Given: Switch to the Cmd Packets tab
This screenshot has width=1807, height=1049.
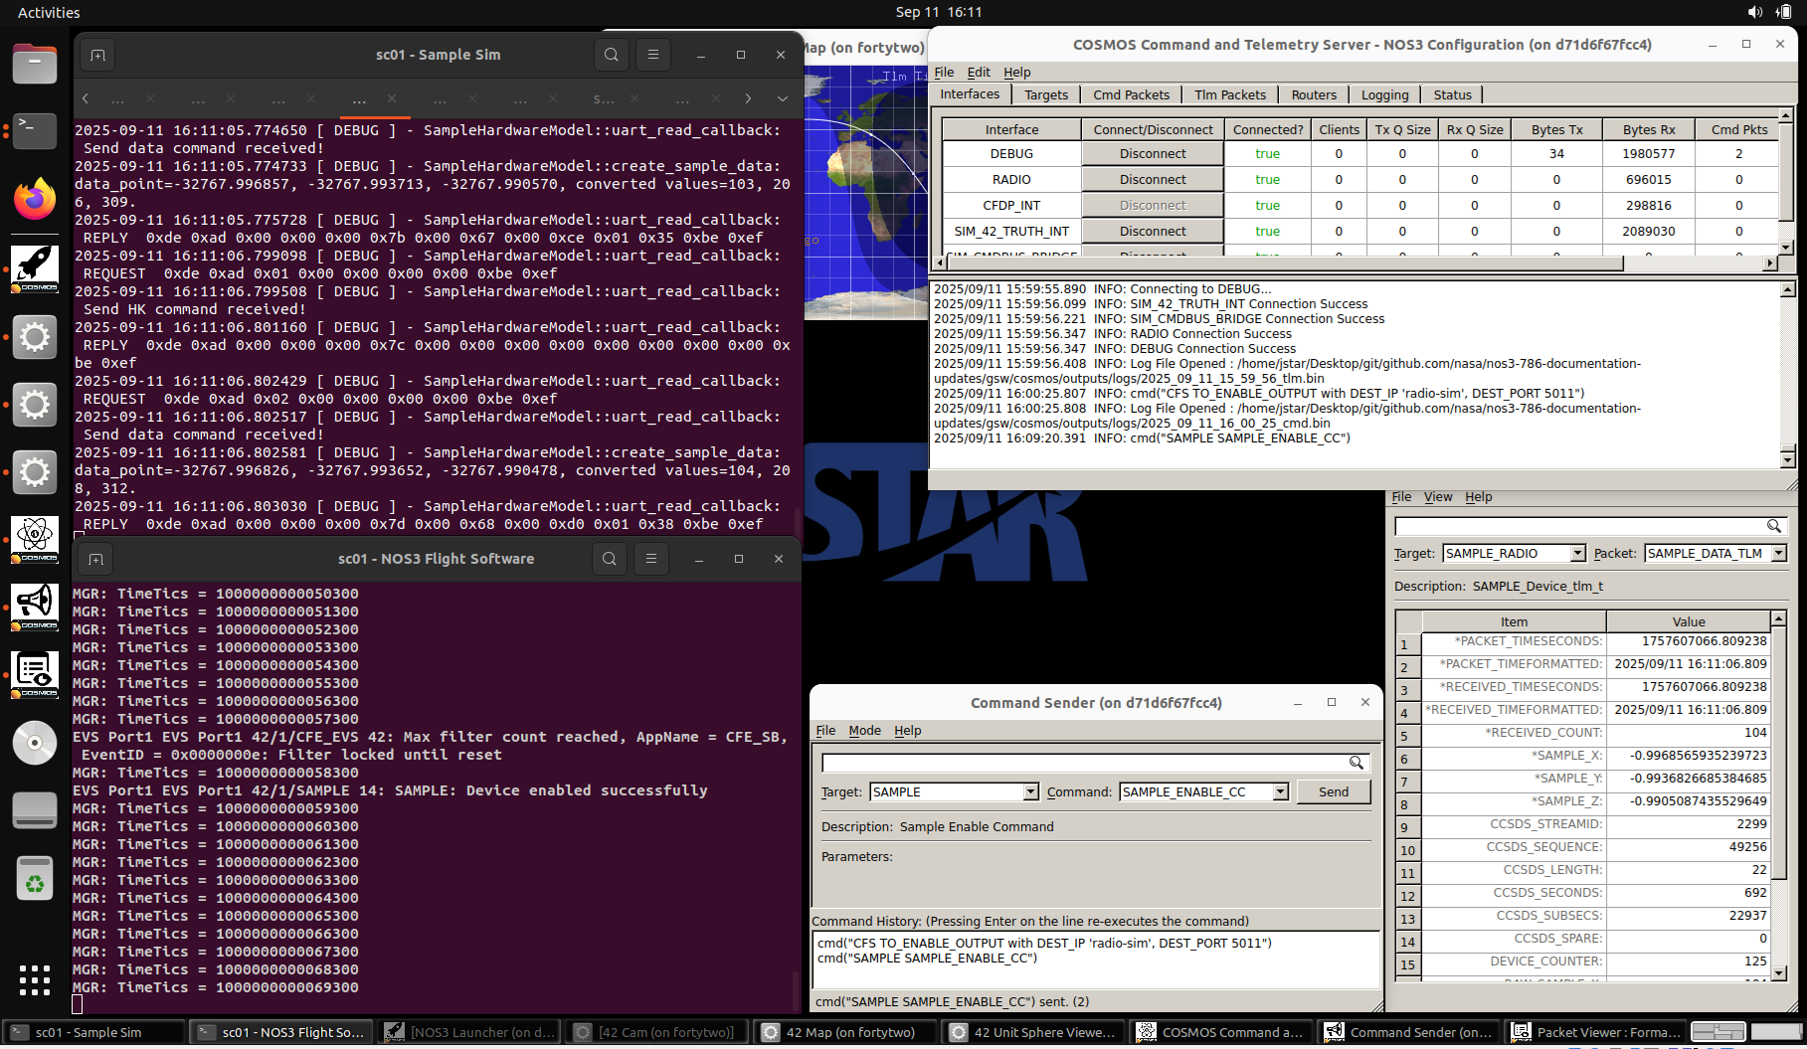Looking at the screenshot, I should (x=1132, y=94).
